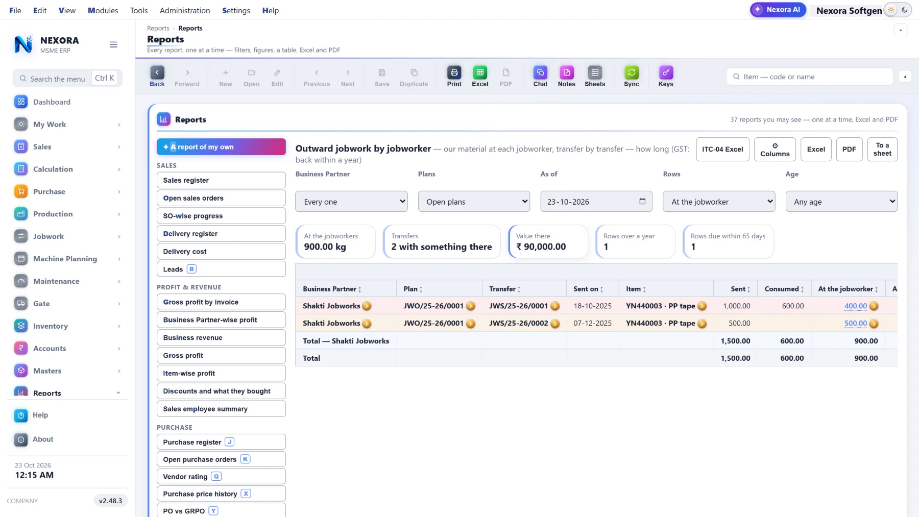Image resolution: width=919 pixels, height=517 pixels.
Task: Open the calendar picker in the As of field
Action: [x=642, y=202]
